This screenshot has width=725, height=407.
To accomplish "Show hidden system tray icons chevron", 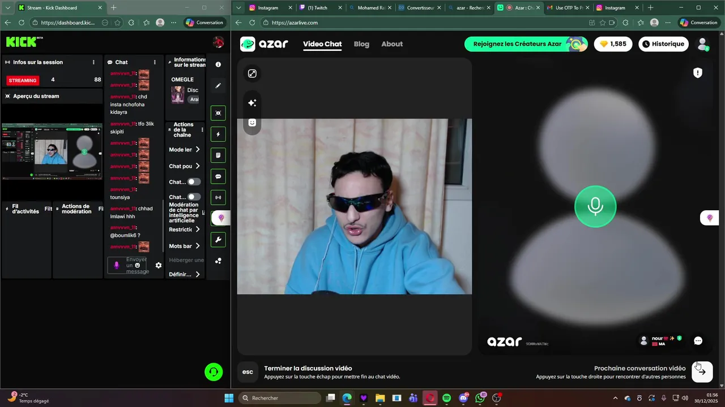I will click(616, 398).
